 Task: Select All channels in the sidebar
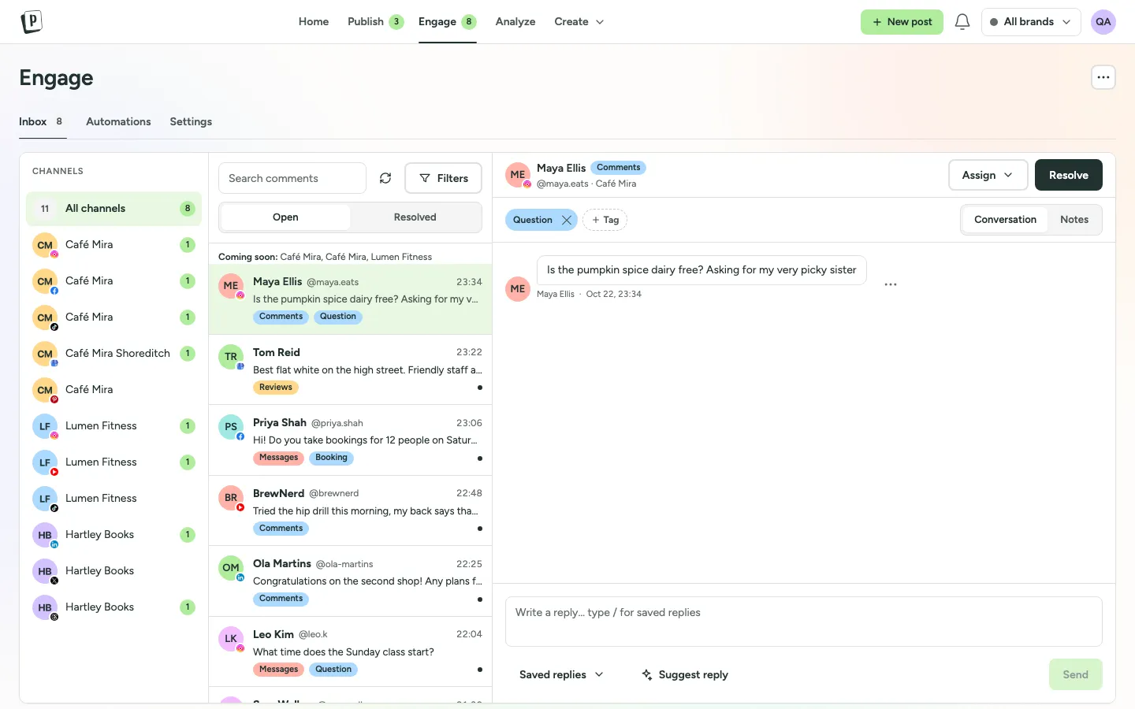coord(113,209)
